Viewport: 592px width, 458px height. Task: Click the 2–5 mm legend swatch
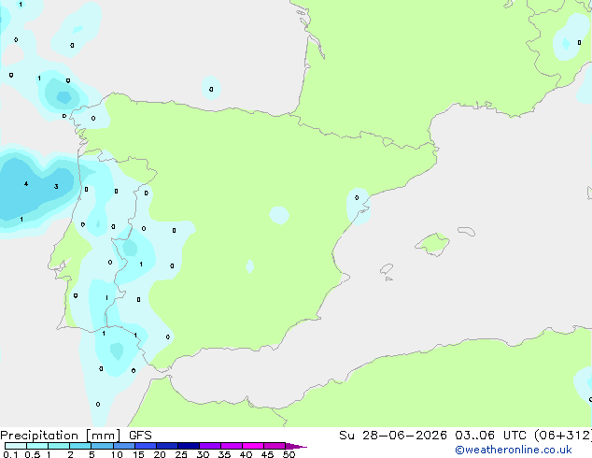(x=80, y=446)
